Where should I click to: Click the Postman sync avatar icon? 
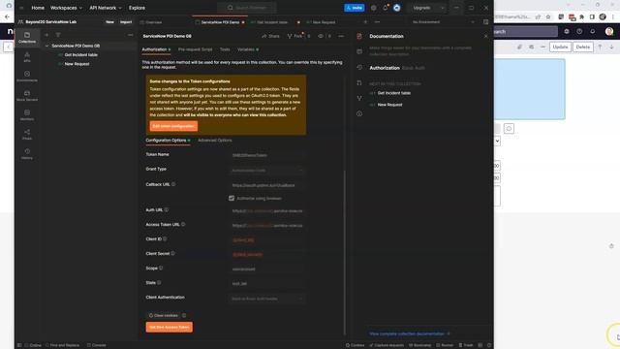[396, 8]
